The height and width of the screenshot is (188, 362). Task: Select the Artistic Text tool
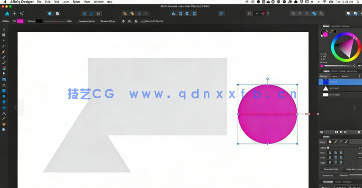pyautogui.click(x=4, y=113)
